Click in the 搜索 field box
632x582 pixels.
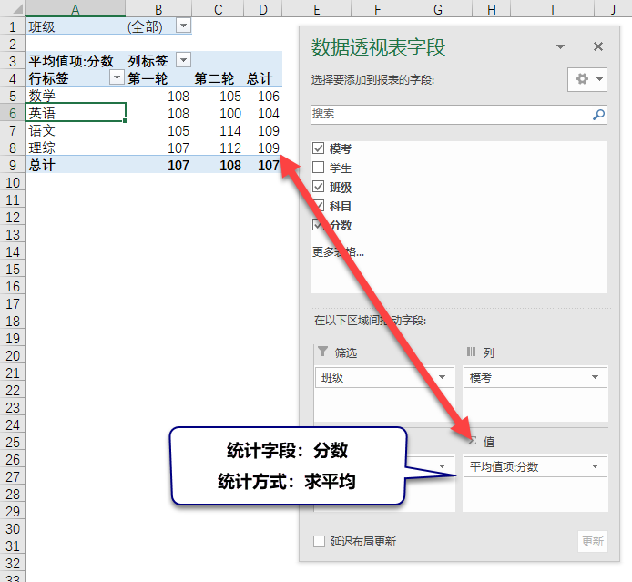tap(451, 115)
